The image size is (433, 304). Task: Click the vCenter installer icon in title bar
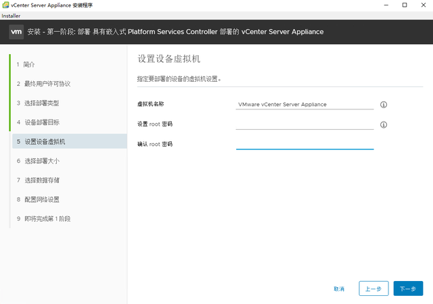click(5, 5)
